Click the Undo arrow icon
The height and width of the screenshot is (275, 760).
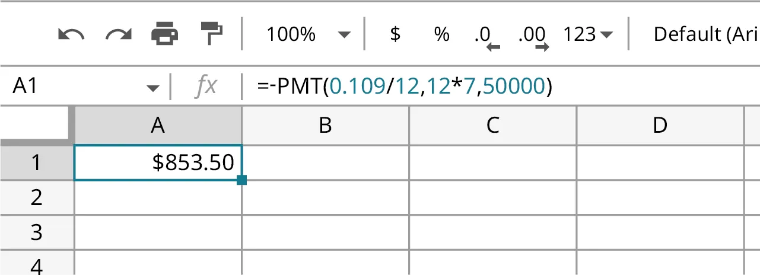tap(71, 34)
